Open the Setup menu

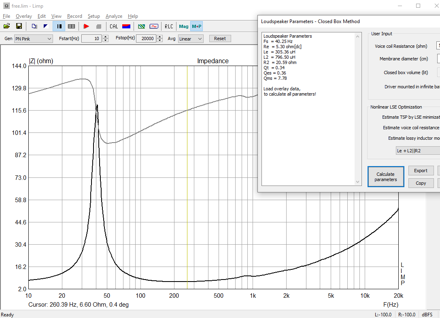pyautogui.click(x=94, y=16)
